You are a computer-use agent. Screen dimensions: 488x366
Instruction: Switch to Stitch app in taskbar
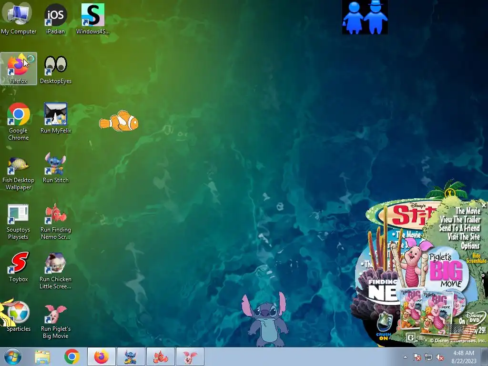click(x=131, y=356)
